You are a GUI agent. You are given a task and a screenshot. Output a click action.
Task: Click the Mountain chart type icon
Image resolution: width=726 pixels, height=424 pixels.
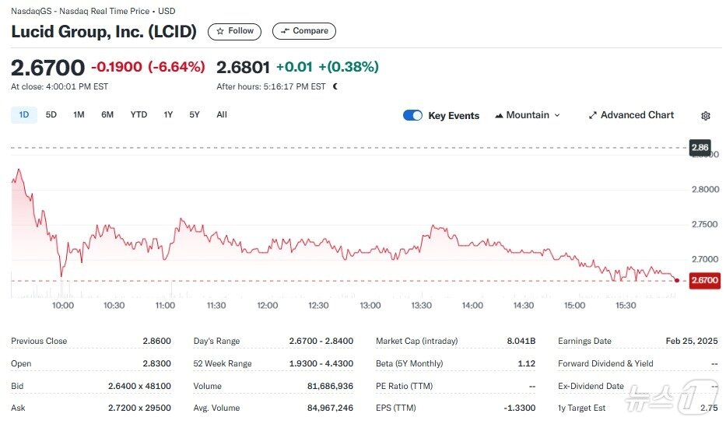click(499, 115)
